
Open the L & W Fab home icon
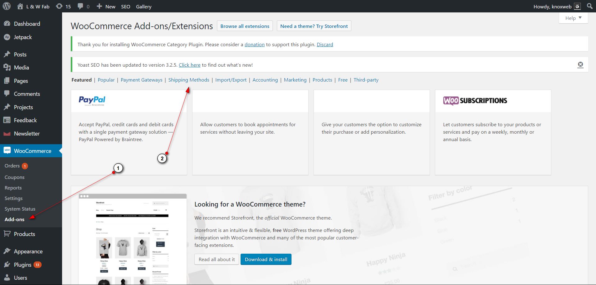click(20, 6)
